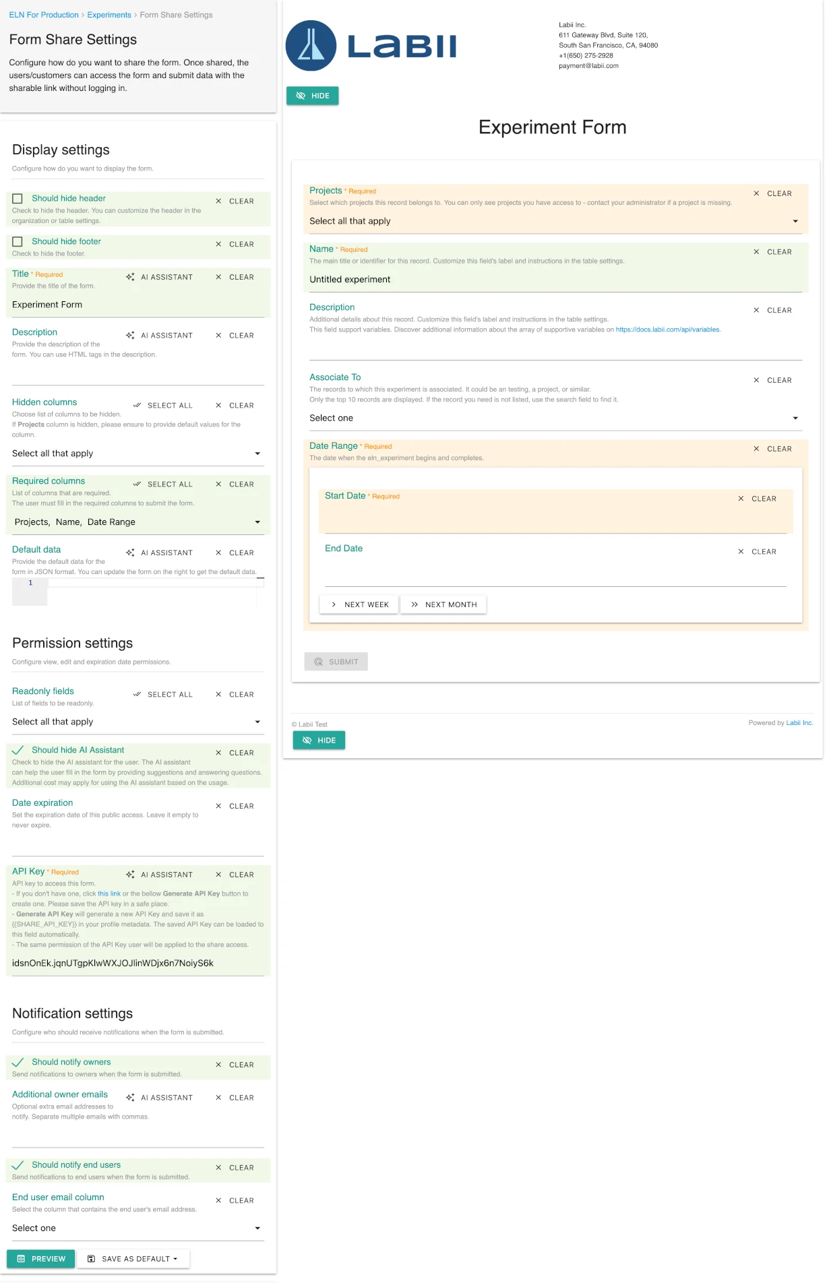The height and width of the screenshot is (1283, 829).
Task: Click the sparkle icon for Additional owner emails
Action: click(x=130, y=1098)
